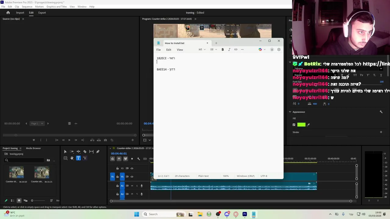Click the Premiere Pro taskbar icon
Image resolution: width=390 pixels, height=219 pixels.
pos(245,214)
